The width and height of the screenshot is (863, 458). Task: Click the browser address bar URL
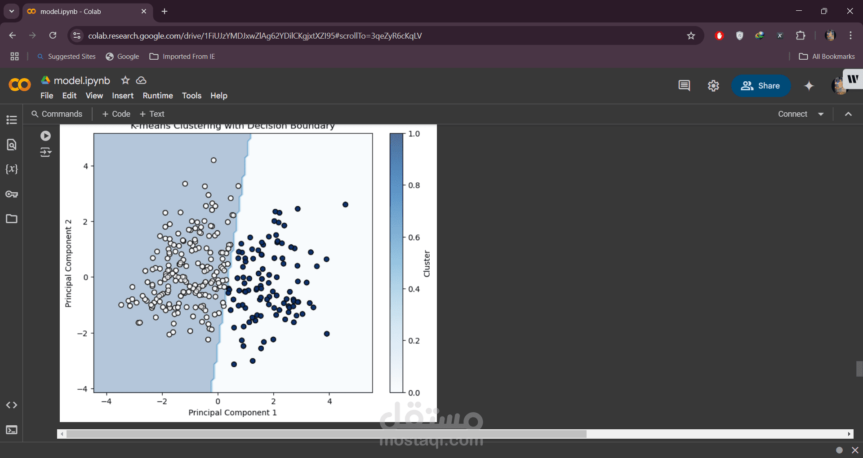[x=255, y=36]
